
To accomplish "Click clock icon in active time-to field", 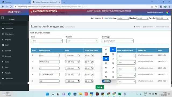I will (109, 81).
